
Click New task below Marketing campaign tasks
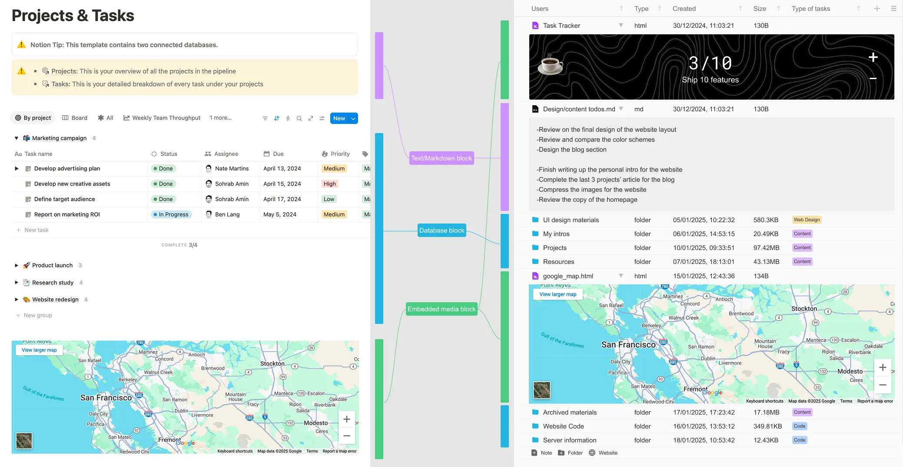point(37,230)
